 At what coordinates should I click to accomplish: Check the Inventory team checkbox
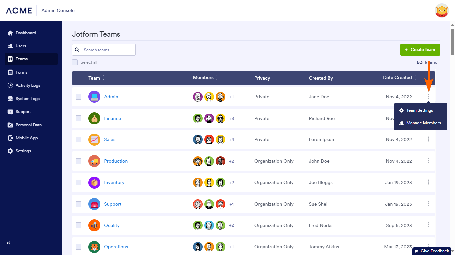[x=79, y=182]
